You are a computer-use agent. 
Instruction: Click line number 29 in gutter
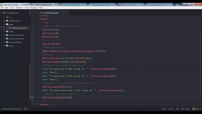click(x=33, y=98)
